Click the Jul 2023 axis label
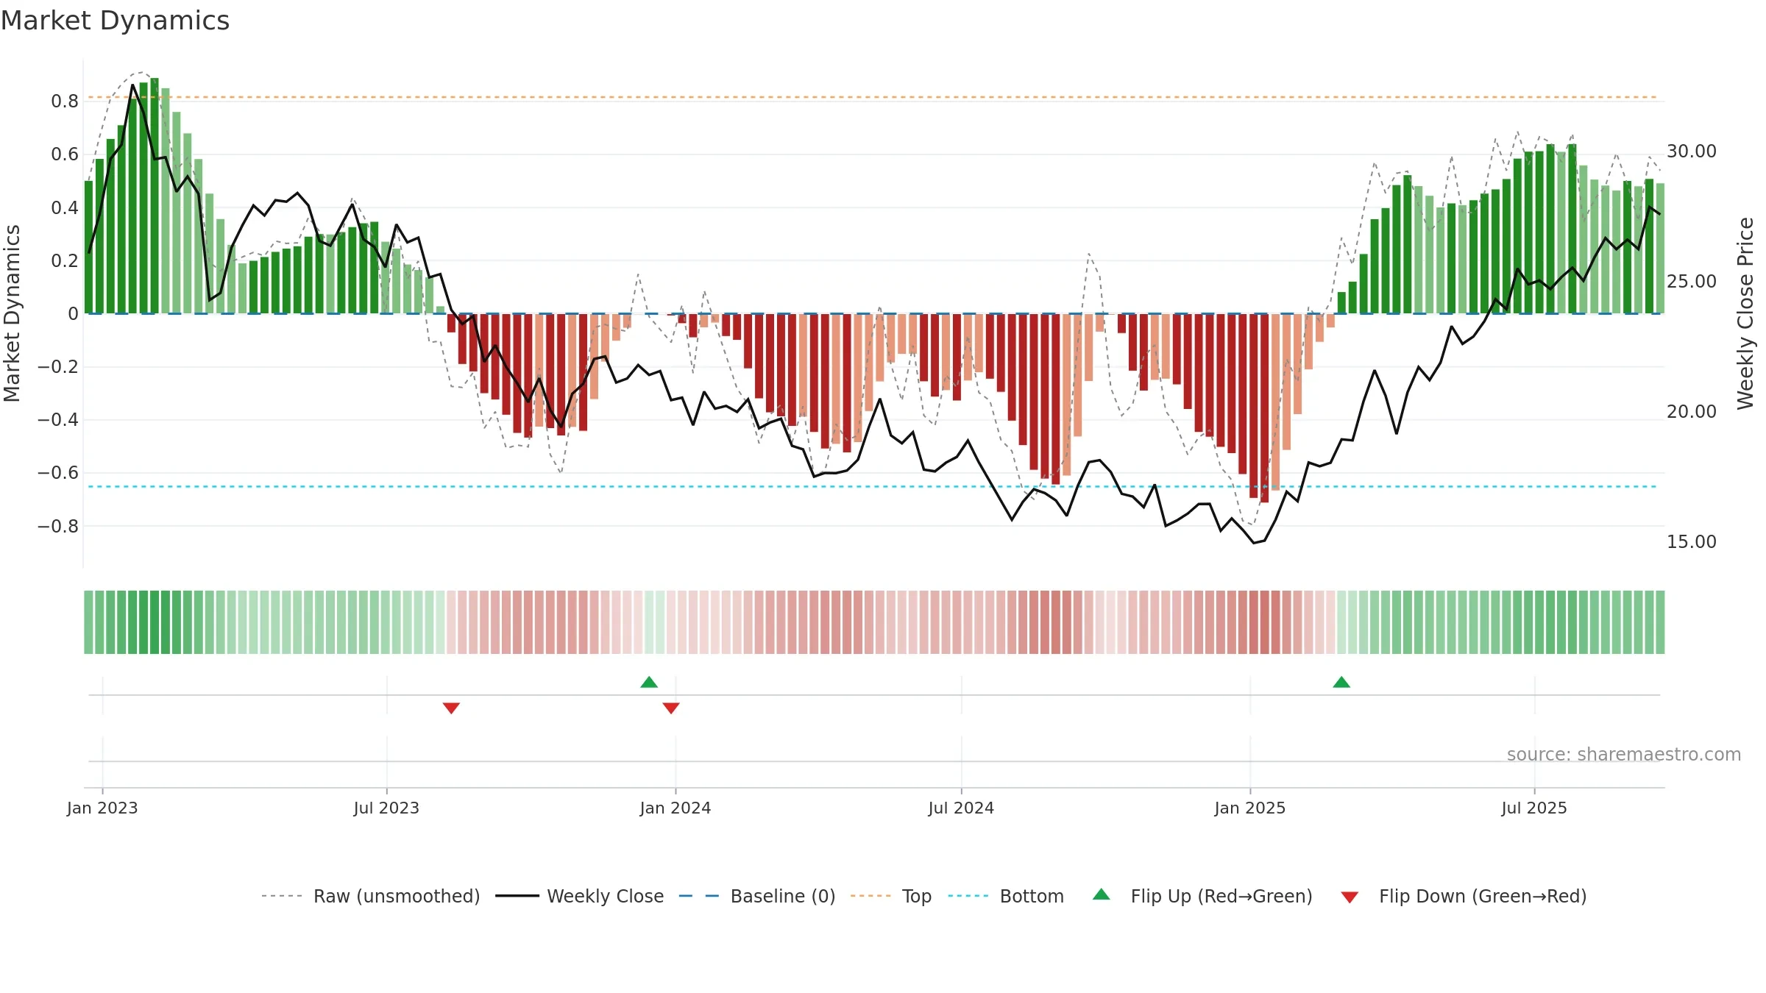 386,808
